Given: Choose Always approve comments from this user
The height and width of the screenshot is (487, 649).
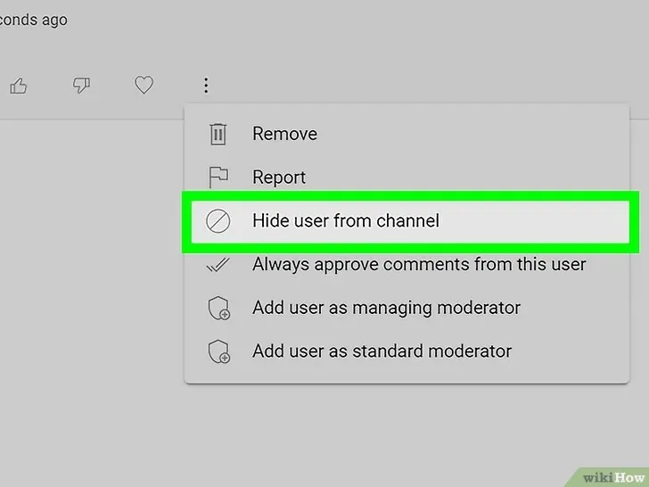Looking at the screenshot, I should tap(407, 265).
